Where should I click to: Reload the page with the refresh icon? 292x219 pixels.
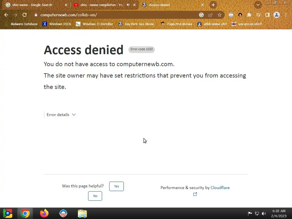coord(25,15)
